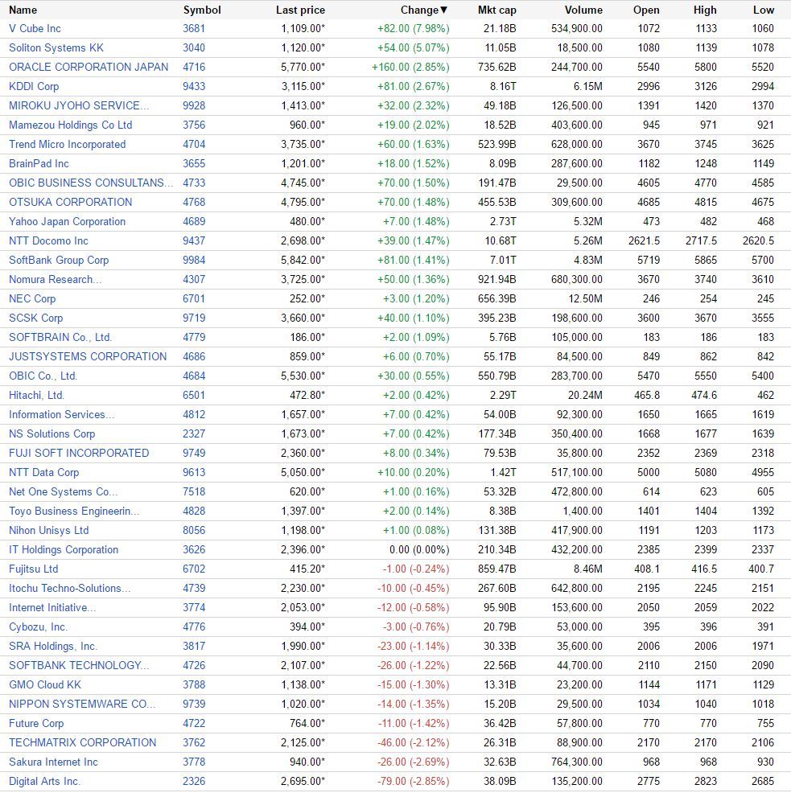This screenshot has height=793, width=791.
Task: Select the 735.62B market cap cell
Action: click(x=496, y=67)
